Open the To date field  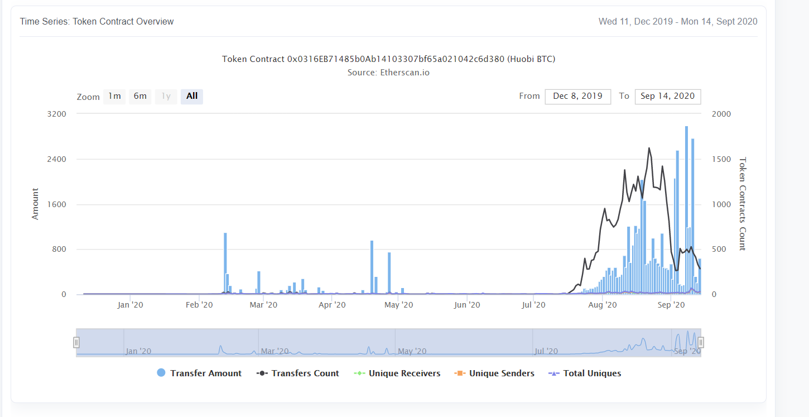coord(667,97)
